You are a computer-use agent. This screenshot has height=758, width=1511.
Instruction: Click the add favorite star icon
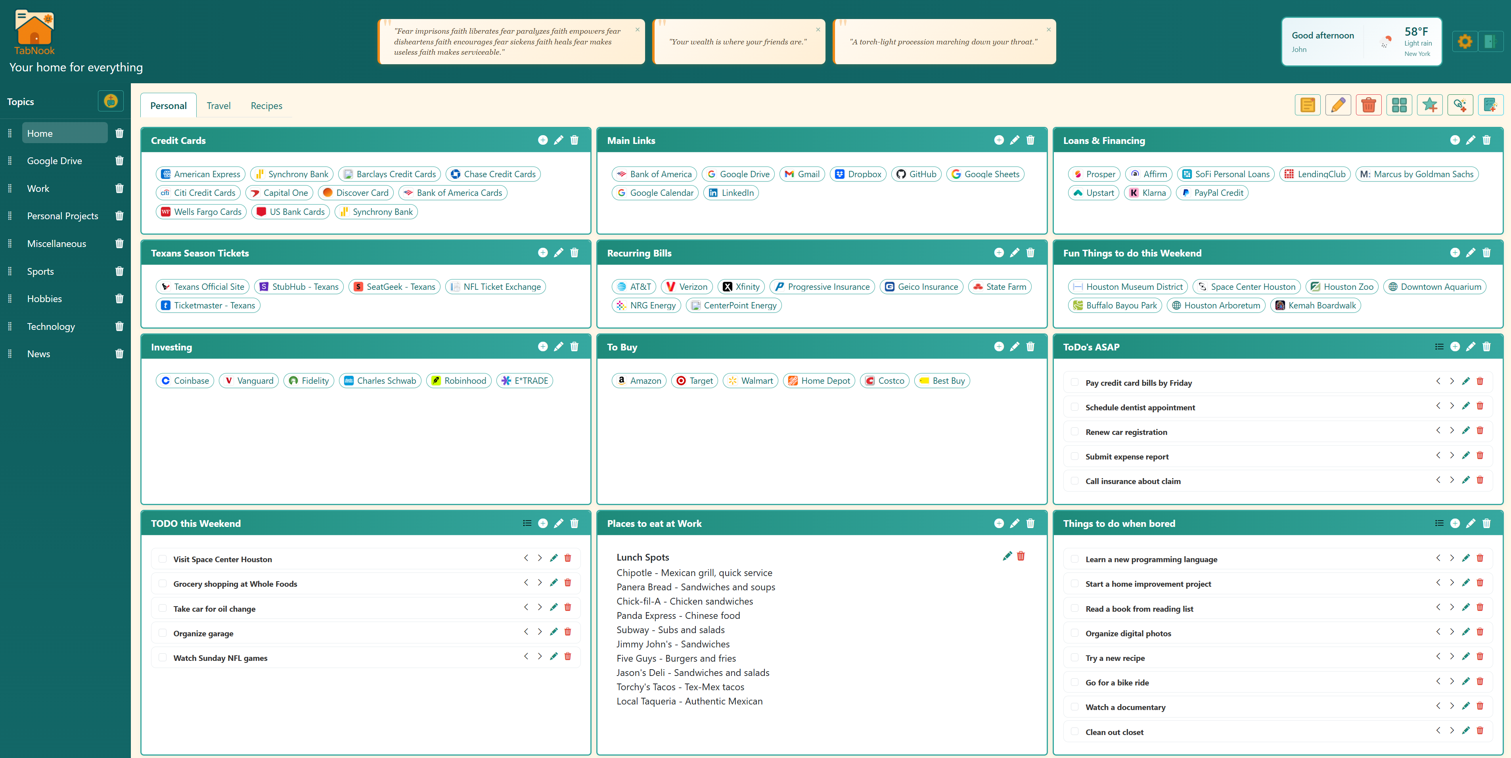[x=1429, y=105]
